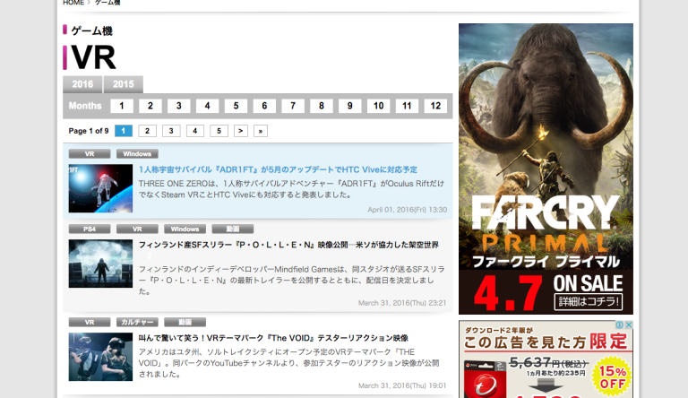
Task: Filter by month 10
Action: (378, 106)
